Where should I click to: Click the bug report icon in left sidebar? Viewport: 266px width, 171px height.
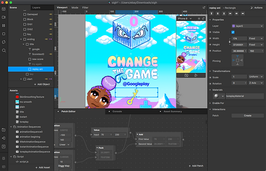tap(4, 158)
